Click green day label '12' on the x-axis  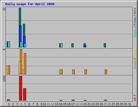click(x=53, y=104)
